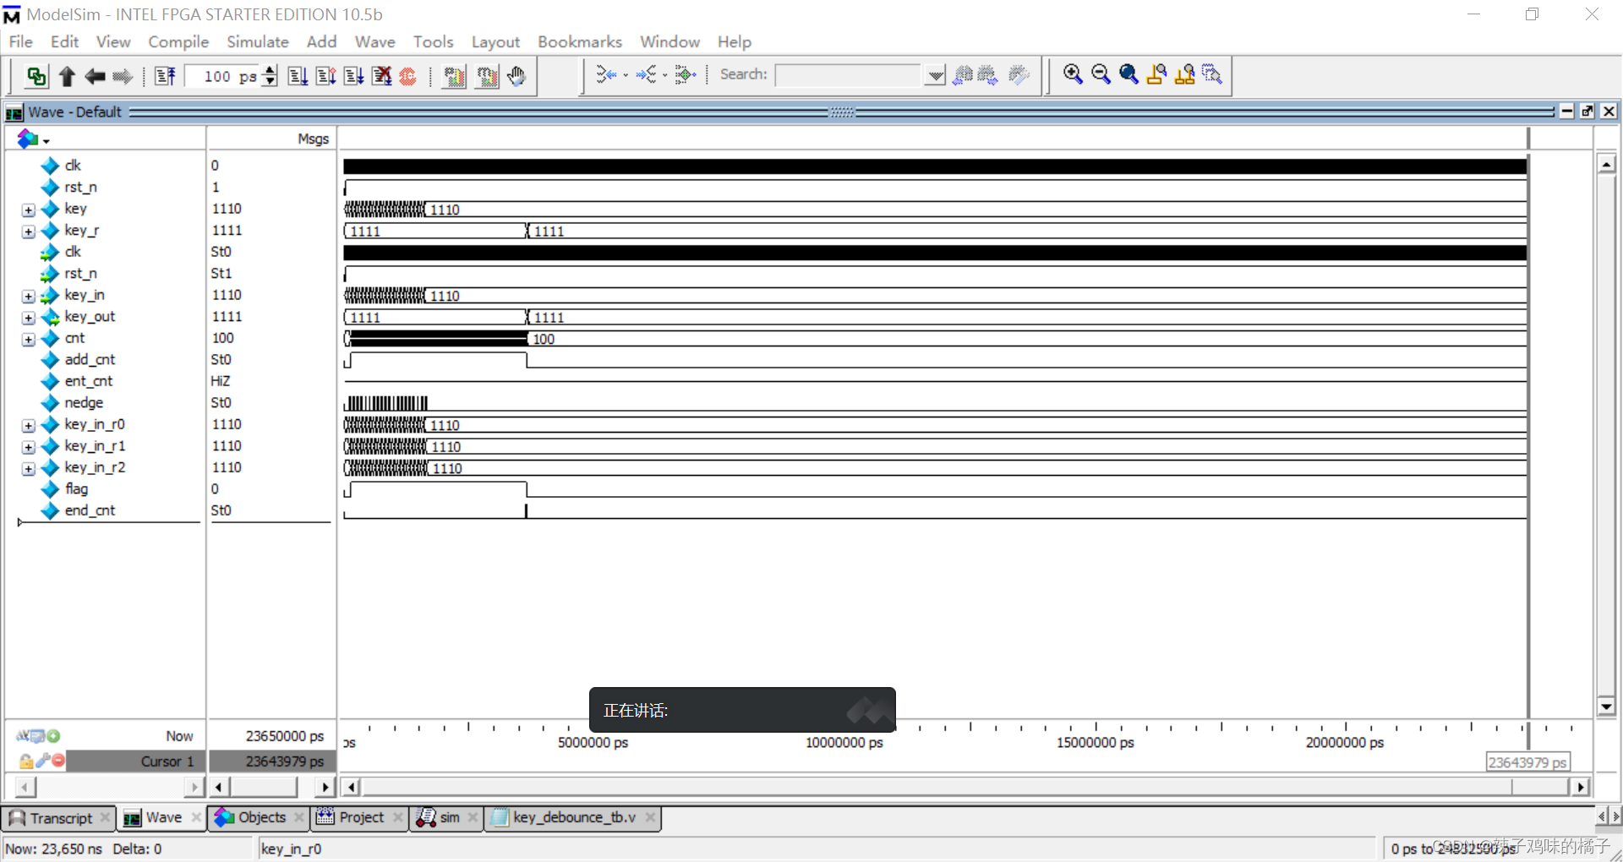Increase run length with stepper up arrow

tap(270, 70)
